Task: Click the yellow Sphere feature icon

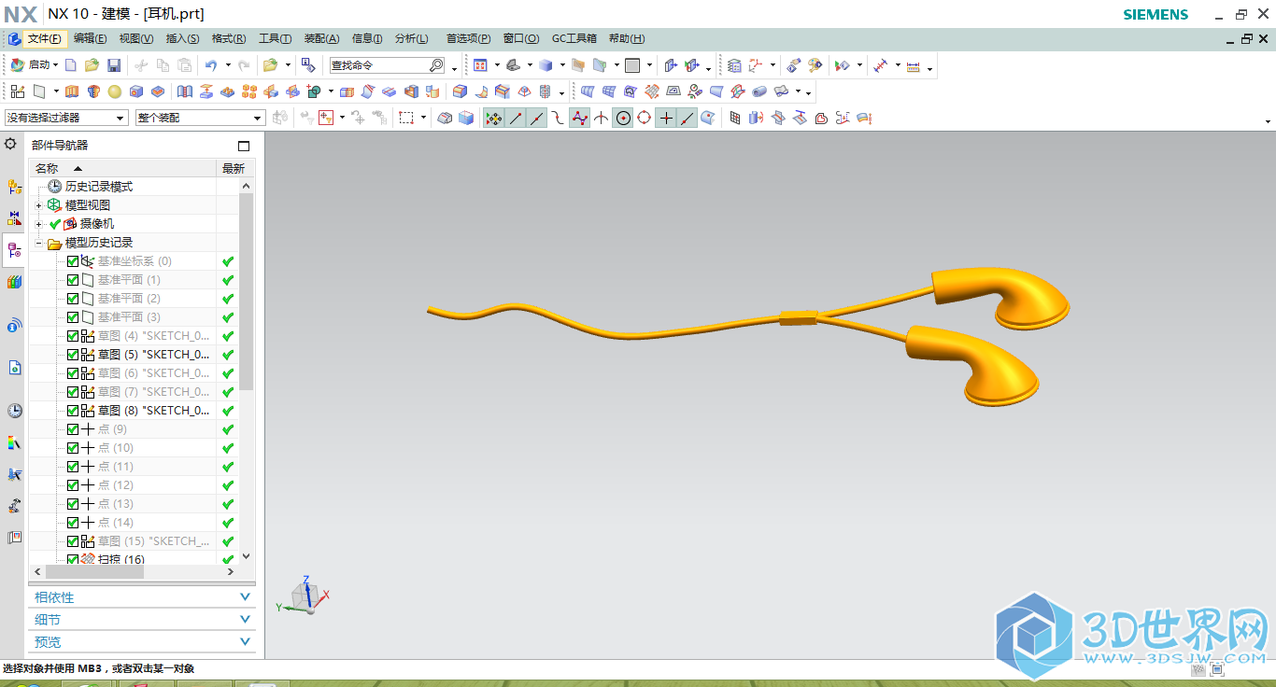Action: pyautogui.click(x=114, y=91)
